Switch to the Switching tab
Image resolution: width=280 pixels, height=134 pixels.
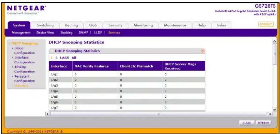pyautogui.click(x=45, y=25)
